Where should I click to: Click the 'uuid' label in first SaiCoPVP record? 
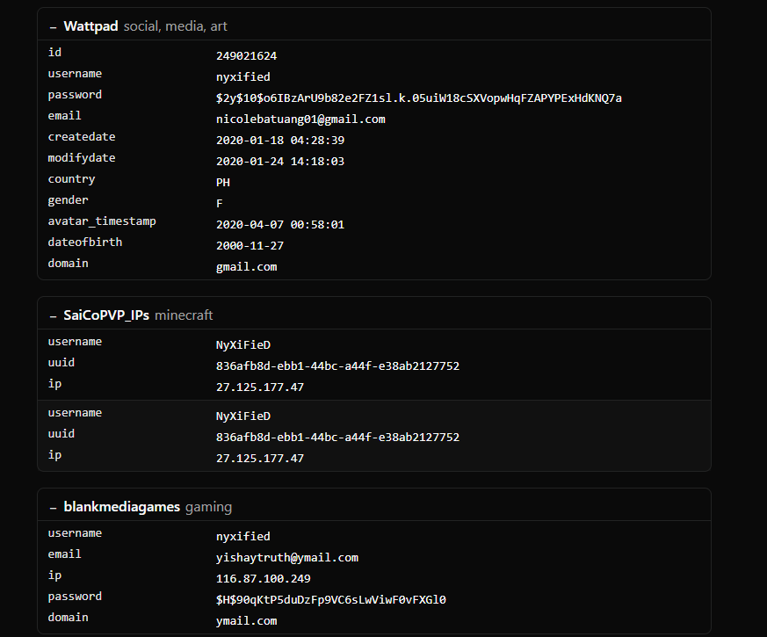pyautogui.click(x=62, y=363)
